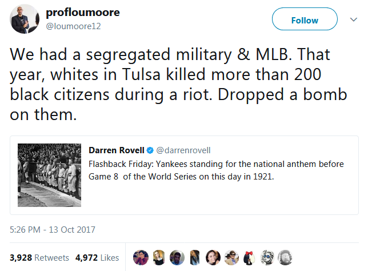The image size is (372, 271).
Task: Click the first liker avatar
Action: pyautogui.click(x=140, y=258)
